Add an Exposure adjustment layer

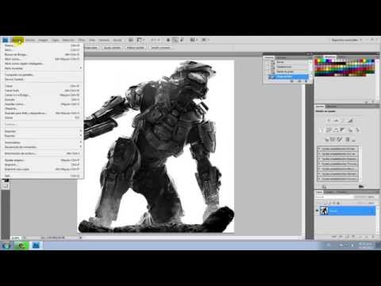coord(351,121)
